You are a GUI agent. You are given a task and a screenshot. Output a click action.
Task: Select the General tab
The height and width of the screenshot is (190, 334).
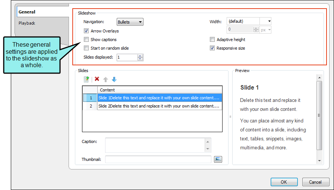pos(27,12)
